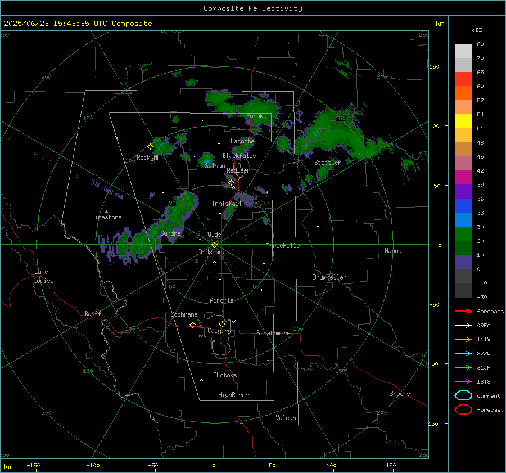Click the 27ZW legend label
Screen dimensions: 506x473
pos(484,354)
